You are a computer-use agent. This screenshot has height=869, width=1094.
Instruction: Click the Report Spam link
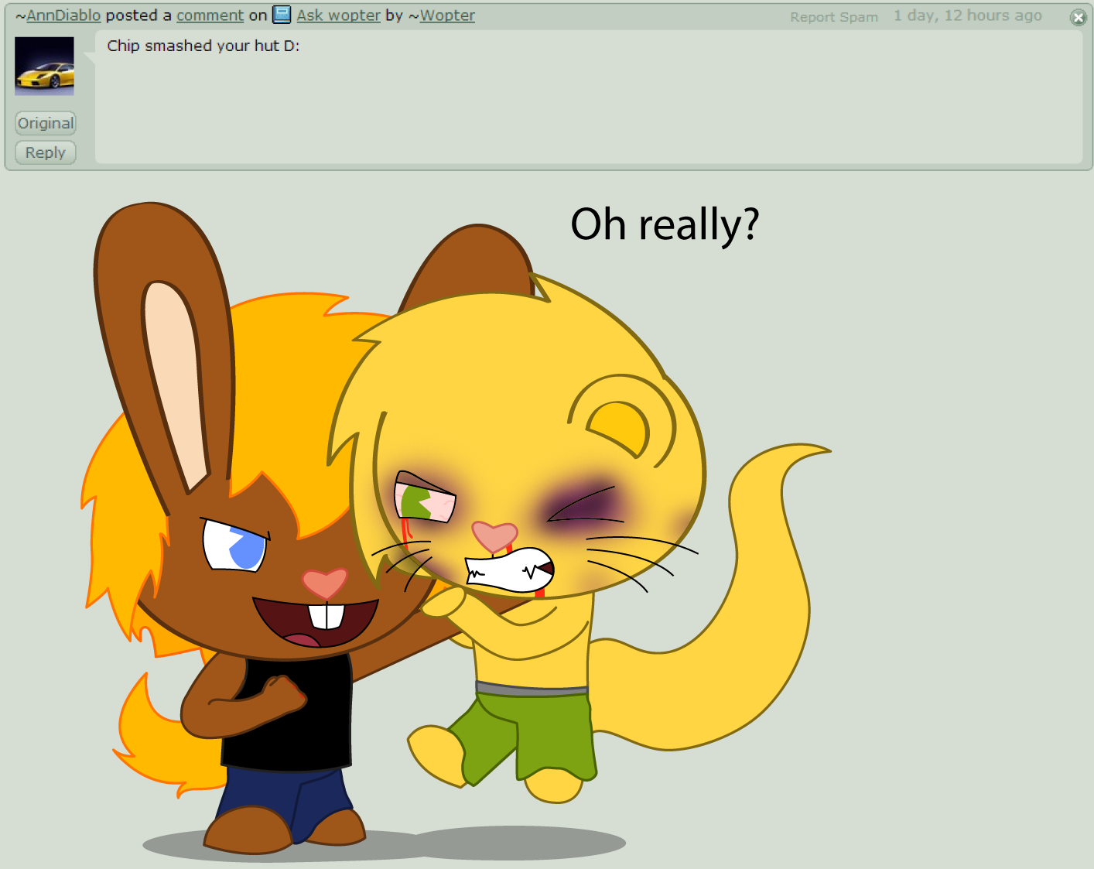[834, 17]
